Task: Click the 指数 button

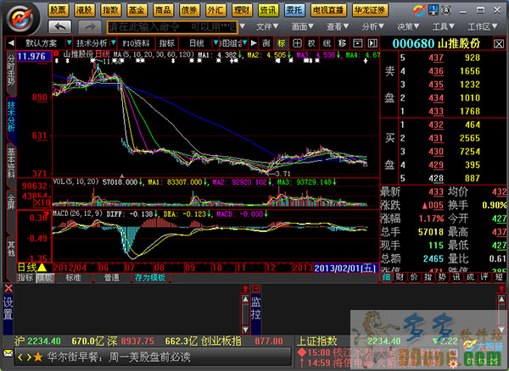Action: 110,10
